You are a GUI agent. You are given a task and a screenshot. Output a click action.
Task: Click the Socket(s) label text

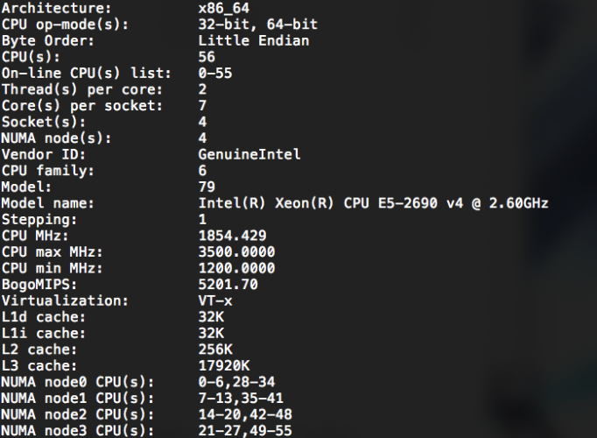44,123
